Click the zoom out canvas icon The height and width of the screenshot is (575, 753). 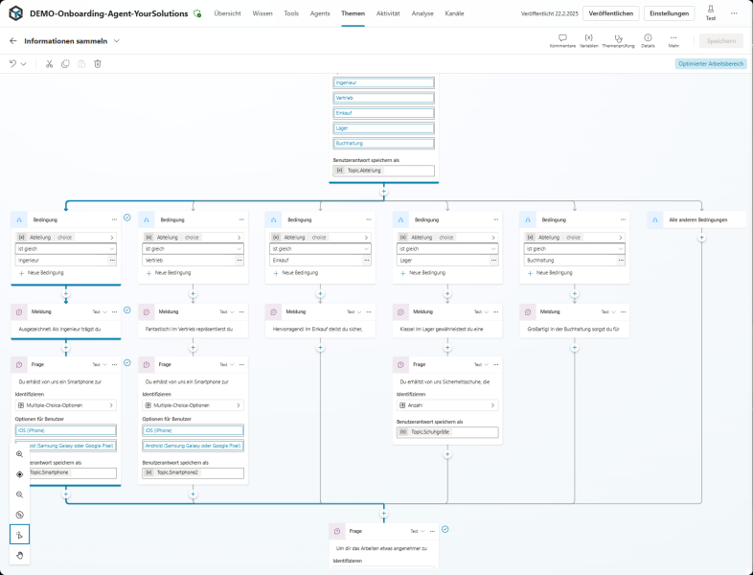click(19, 494)
